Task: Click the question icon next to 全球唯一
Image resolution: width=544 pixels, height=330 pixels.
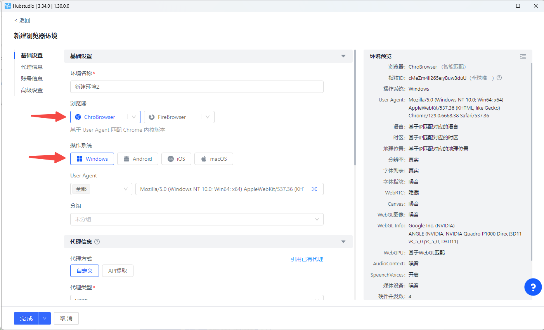Action: click(499, 78)
